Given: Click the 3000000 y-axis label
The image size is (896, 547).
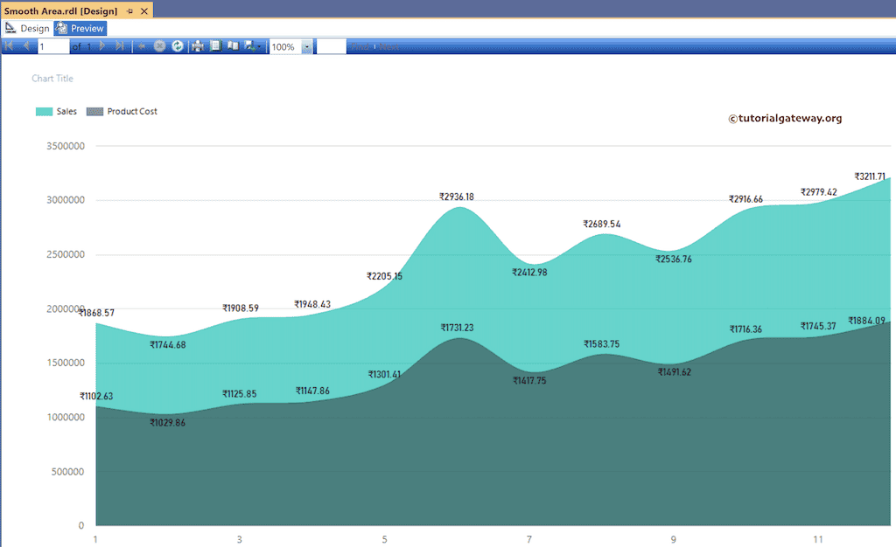Looking at the screenshot, I should pos(66,199).
